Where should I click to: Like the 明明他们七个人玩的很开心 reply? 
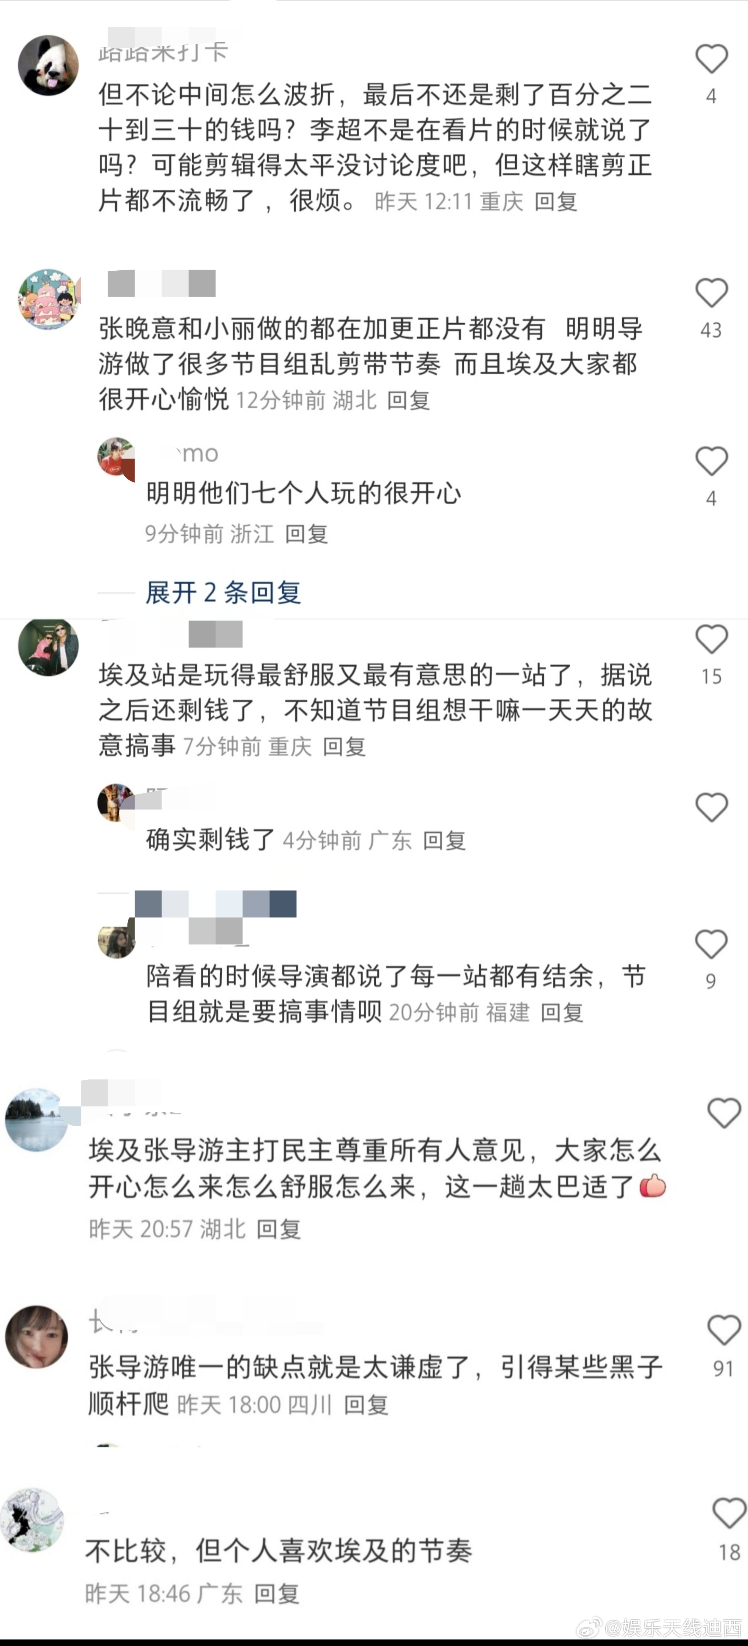(712, 461)
